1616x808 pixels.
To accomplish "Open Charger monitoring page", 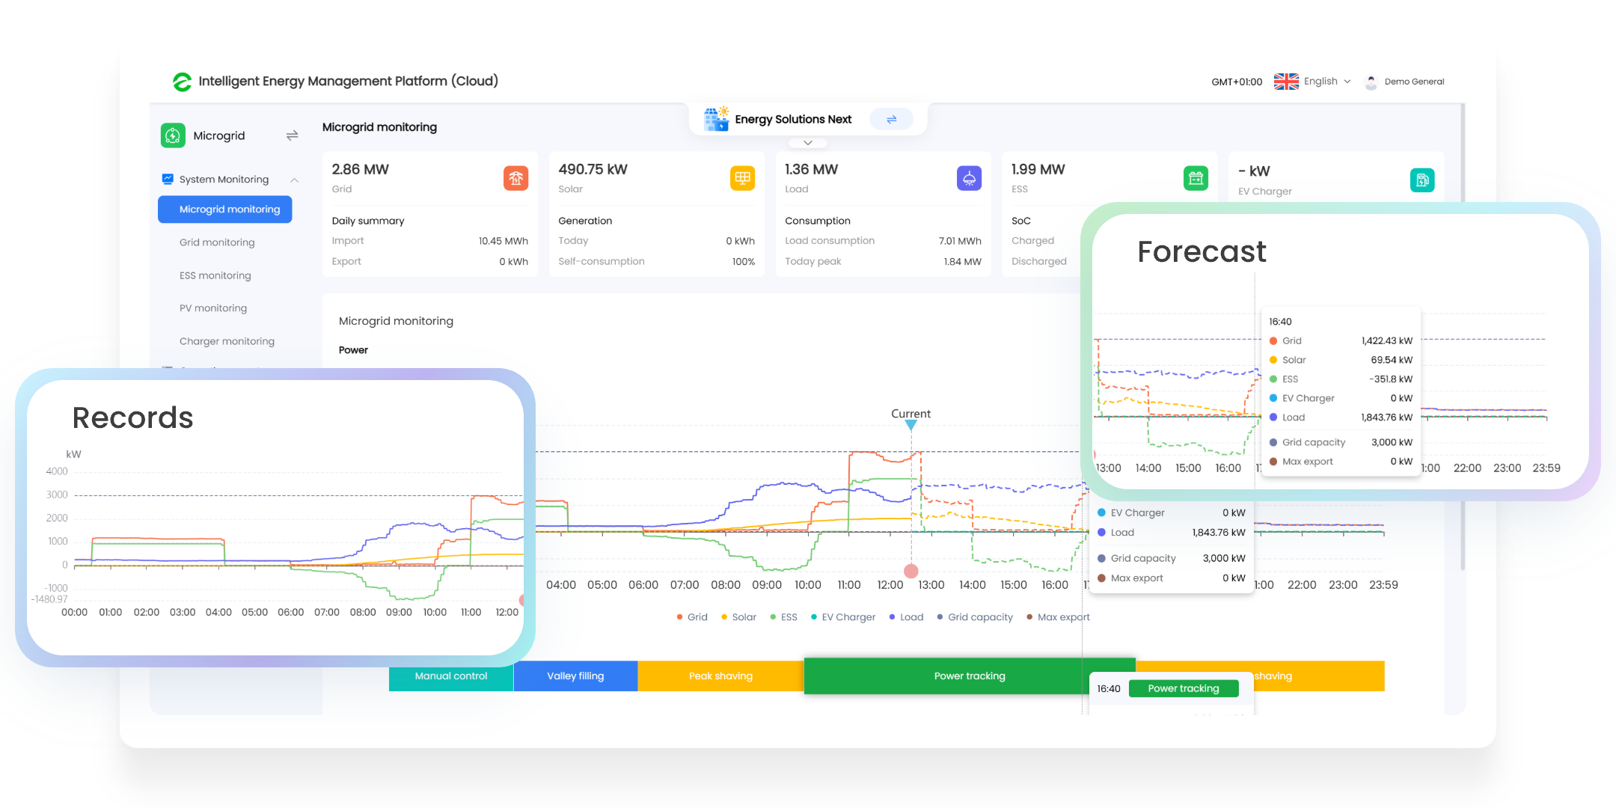I will 227,341.
